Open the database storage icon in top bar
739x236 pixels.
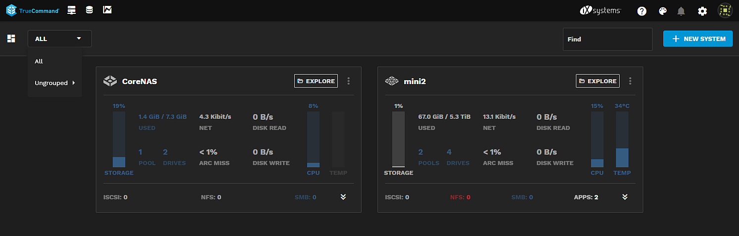(x=89, y=10)
